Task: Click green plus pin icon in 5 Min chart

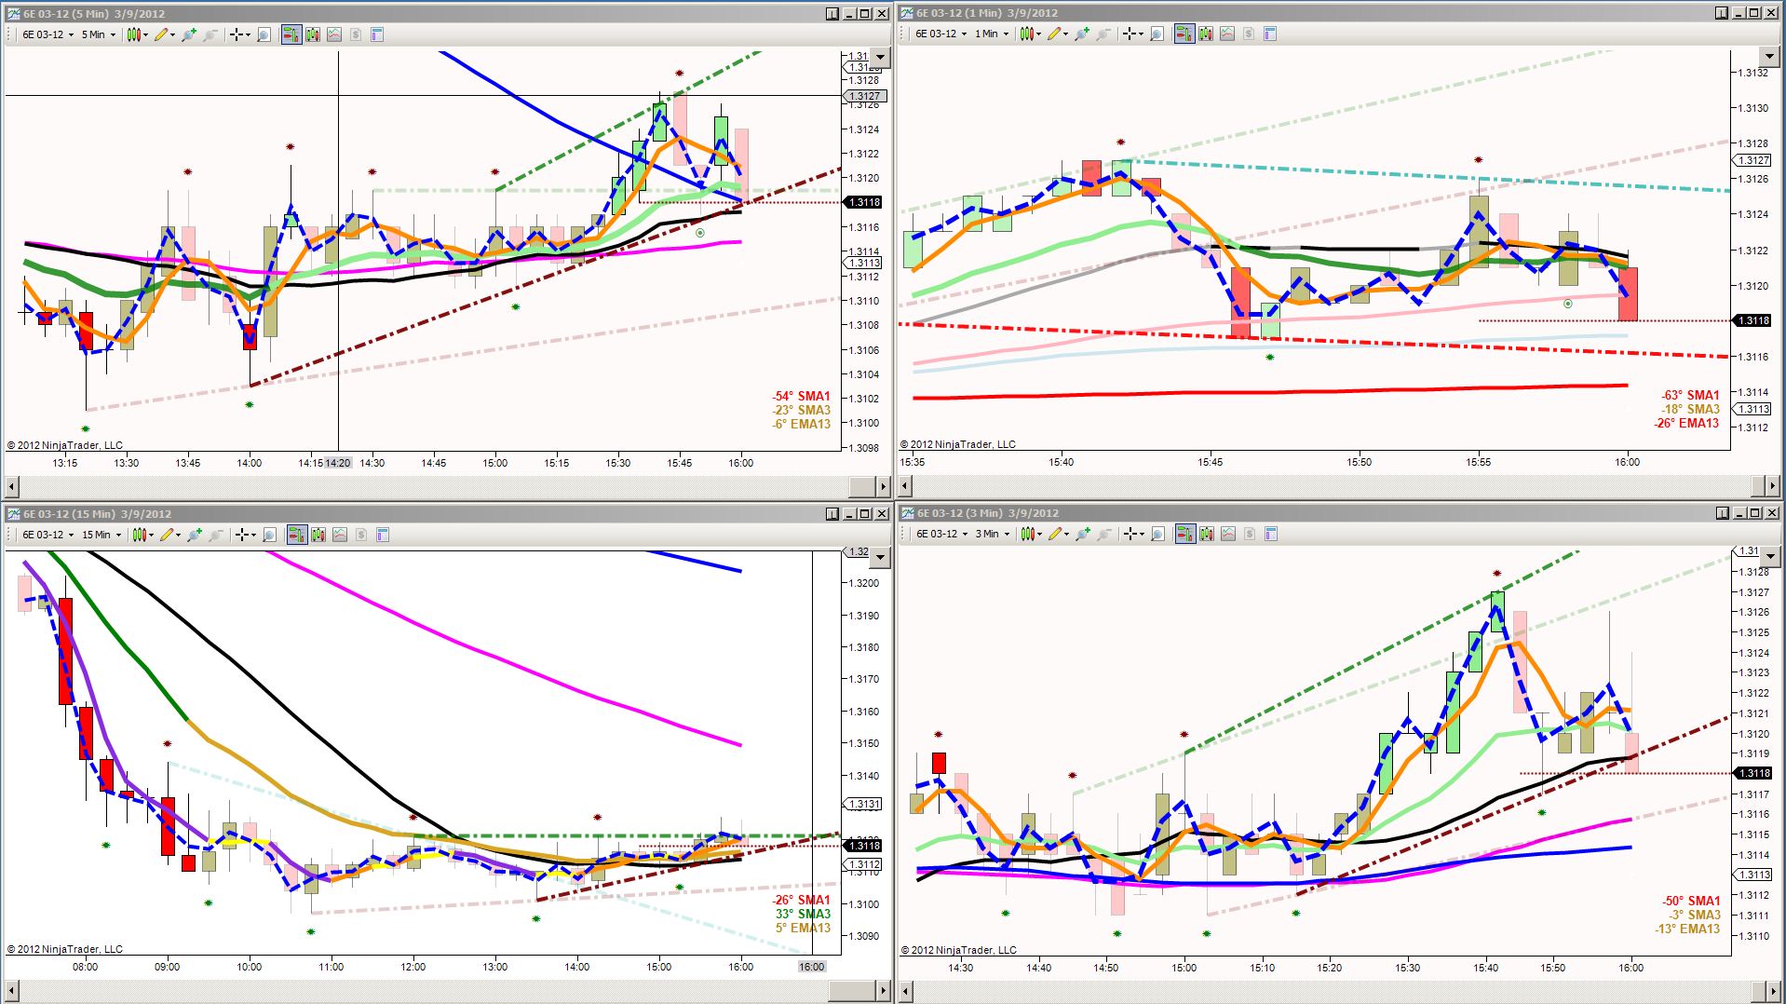Action: click(x=189, y=34)
